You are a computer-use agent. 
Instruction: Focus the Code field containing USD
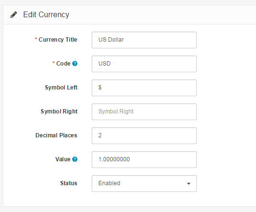click(x=144, y=64)
